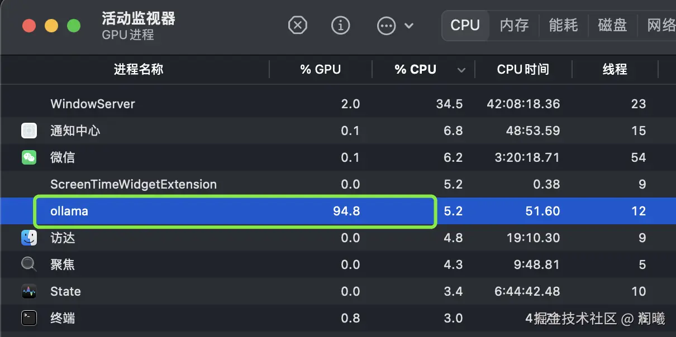Switch to the 内存 tab
This screenshot has height=337, width=676.
coord(514,25)
